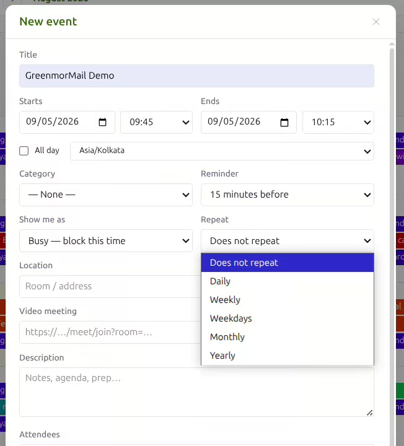Click the end date 09/05/2026 field
Image resolution: width=404 pixels, height=446 pixels.
point(248,122)
